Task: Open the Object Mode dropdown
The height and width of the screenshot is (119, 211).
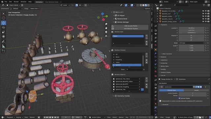Action: click(13, 5)
